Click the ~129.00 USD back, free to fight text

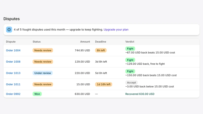(145, 64)
